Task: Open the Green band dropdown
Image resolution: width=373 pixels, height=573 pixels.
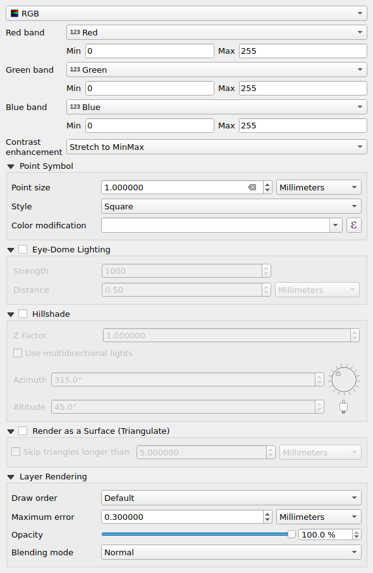Action: [x=217, y=70]
